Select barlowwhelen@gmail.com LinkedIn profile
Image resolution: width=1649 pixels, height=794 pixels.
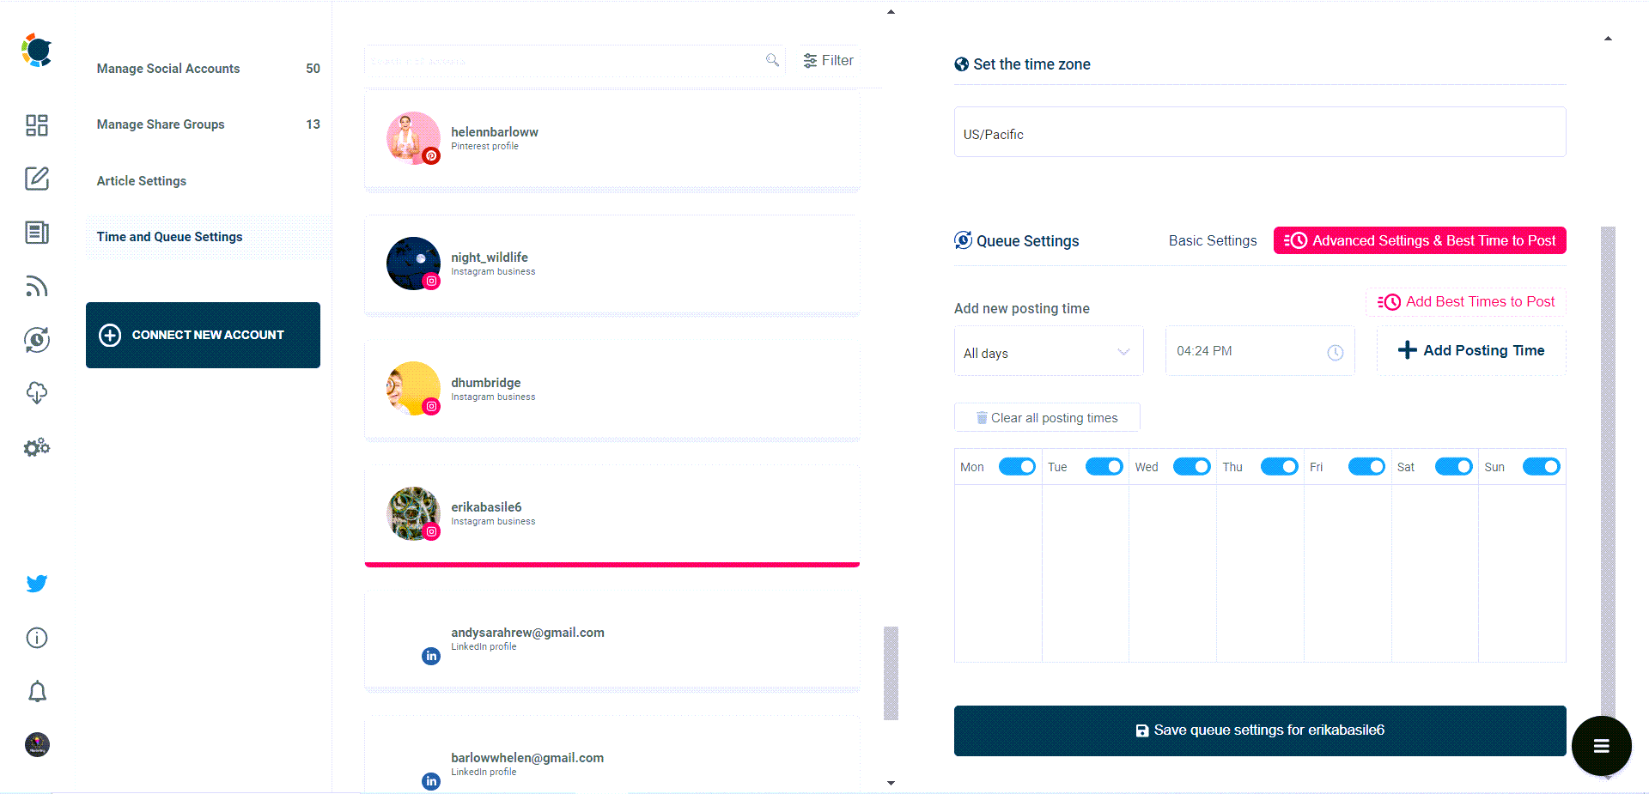point(612,755)
